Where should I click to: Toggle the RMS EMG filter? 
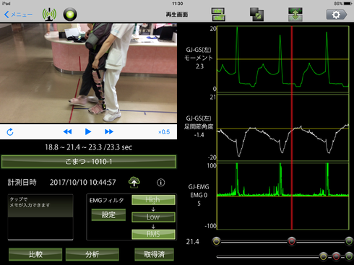coord(153,234)
